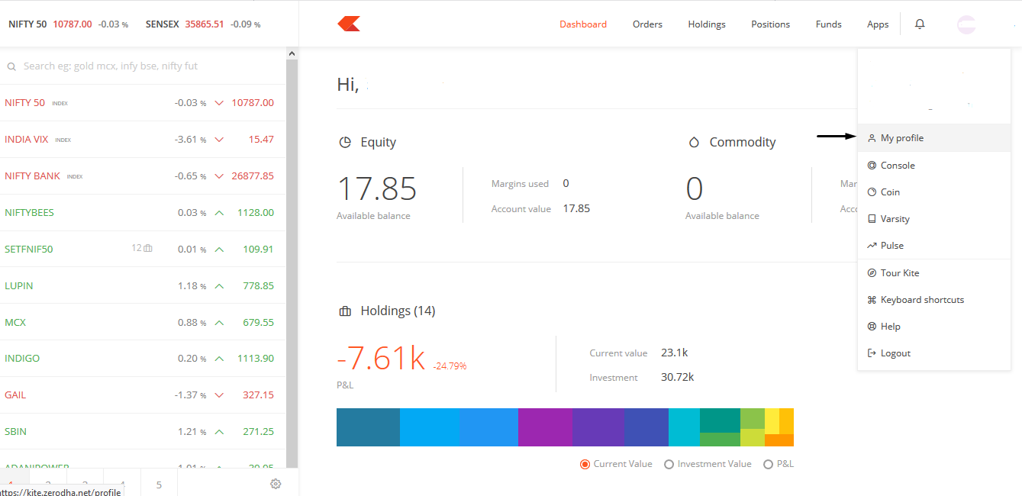Click the Kite logo icon

[349, 24]
